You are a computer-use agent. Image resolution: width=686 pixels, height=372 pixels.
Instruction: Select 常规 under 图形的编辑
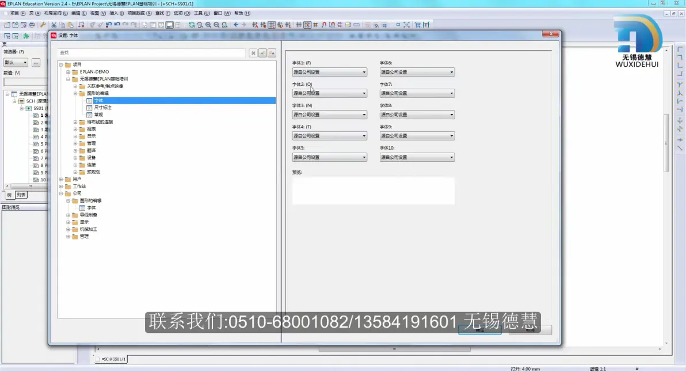(98, 115)
